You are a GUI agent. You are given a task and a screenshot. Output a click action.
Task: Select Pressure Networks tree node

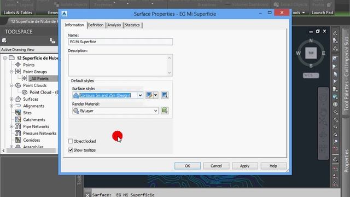pos(39,134)
